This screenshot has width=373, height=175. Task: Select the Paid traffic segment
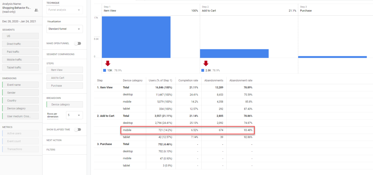click(20, 52)
